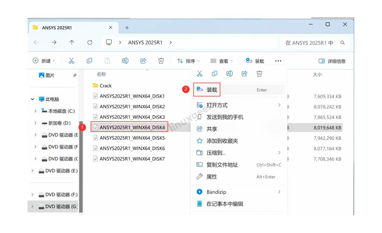Go back with the left arrow
Screen dimensions: 382x233
pyautogui.click(x=36, y=42)
